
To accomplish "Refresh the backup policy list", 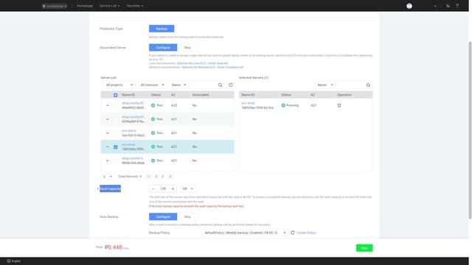I will 293,233.
